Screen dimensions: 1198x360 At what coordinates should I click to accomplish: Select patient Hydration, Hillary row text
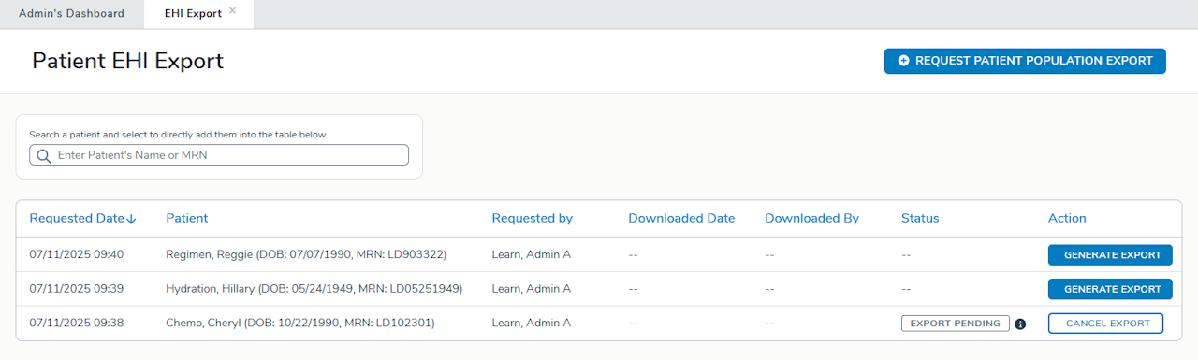coord(314,289)
